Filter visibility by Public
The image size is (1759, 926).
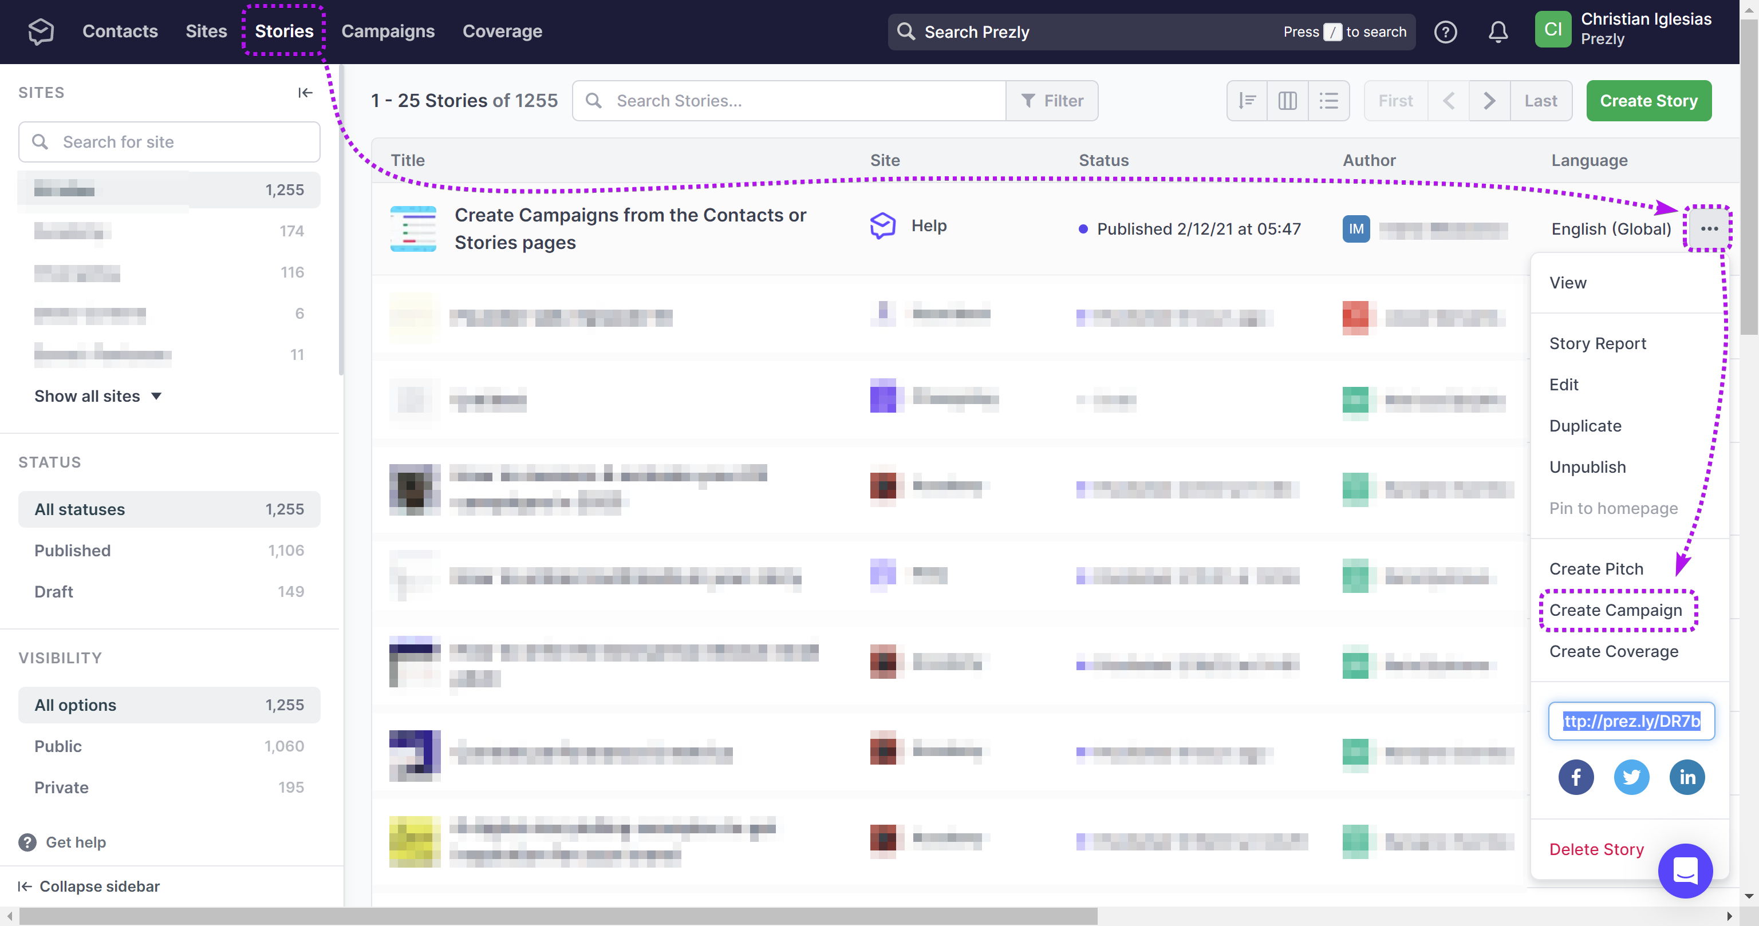pos(169,746)
